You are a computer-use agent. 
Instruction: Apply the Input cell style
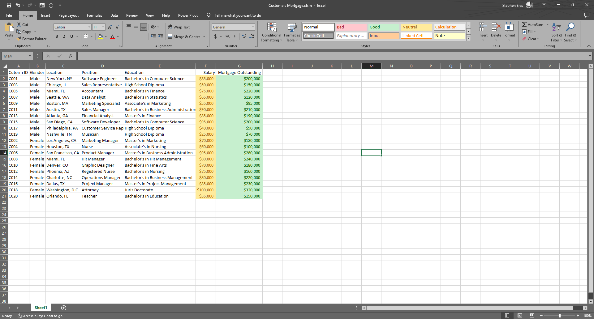(384, 36)
